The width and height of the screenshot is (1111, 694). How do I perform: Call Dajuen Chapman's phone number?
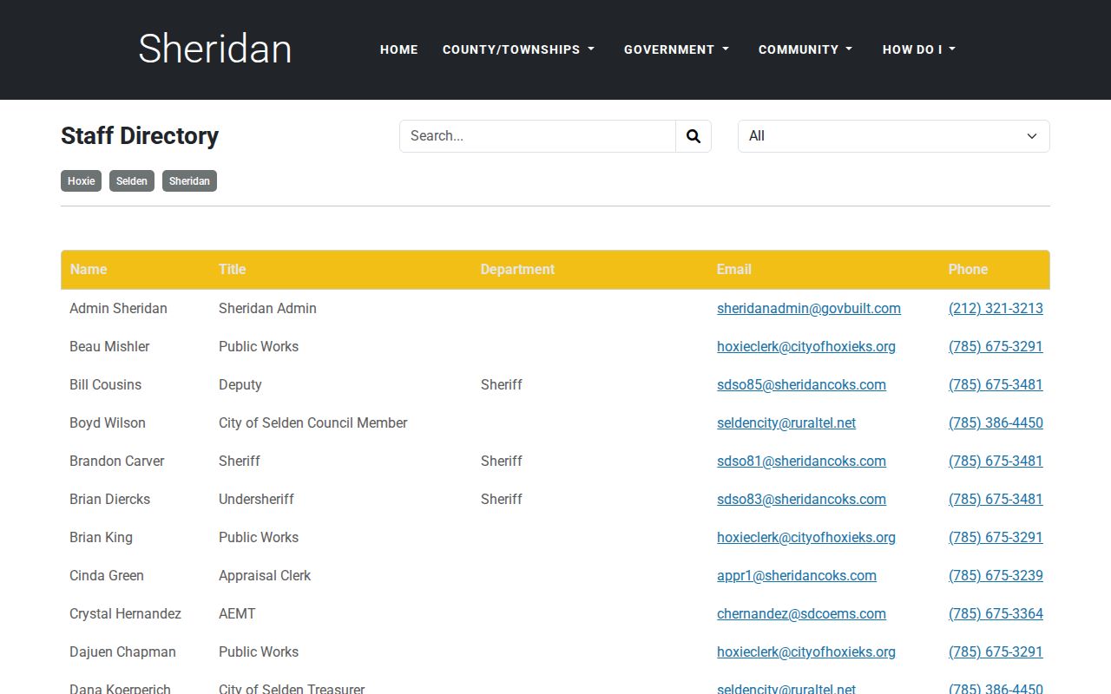pos(996,651)
